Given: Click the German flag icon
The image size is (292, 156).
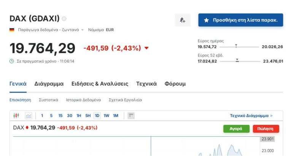Looking at the screenshot, I should 12,30.
